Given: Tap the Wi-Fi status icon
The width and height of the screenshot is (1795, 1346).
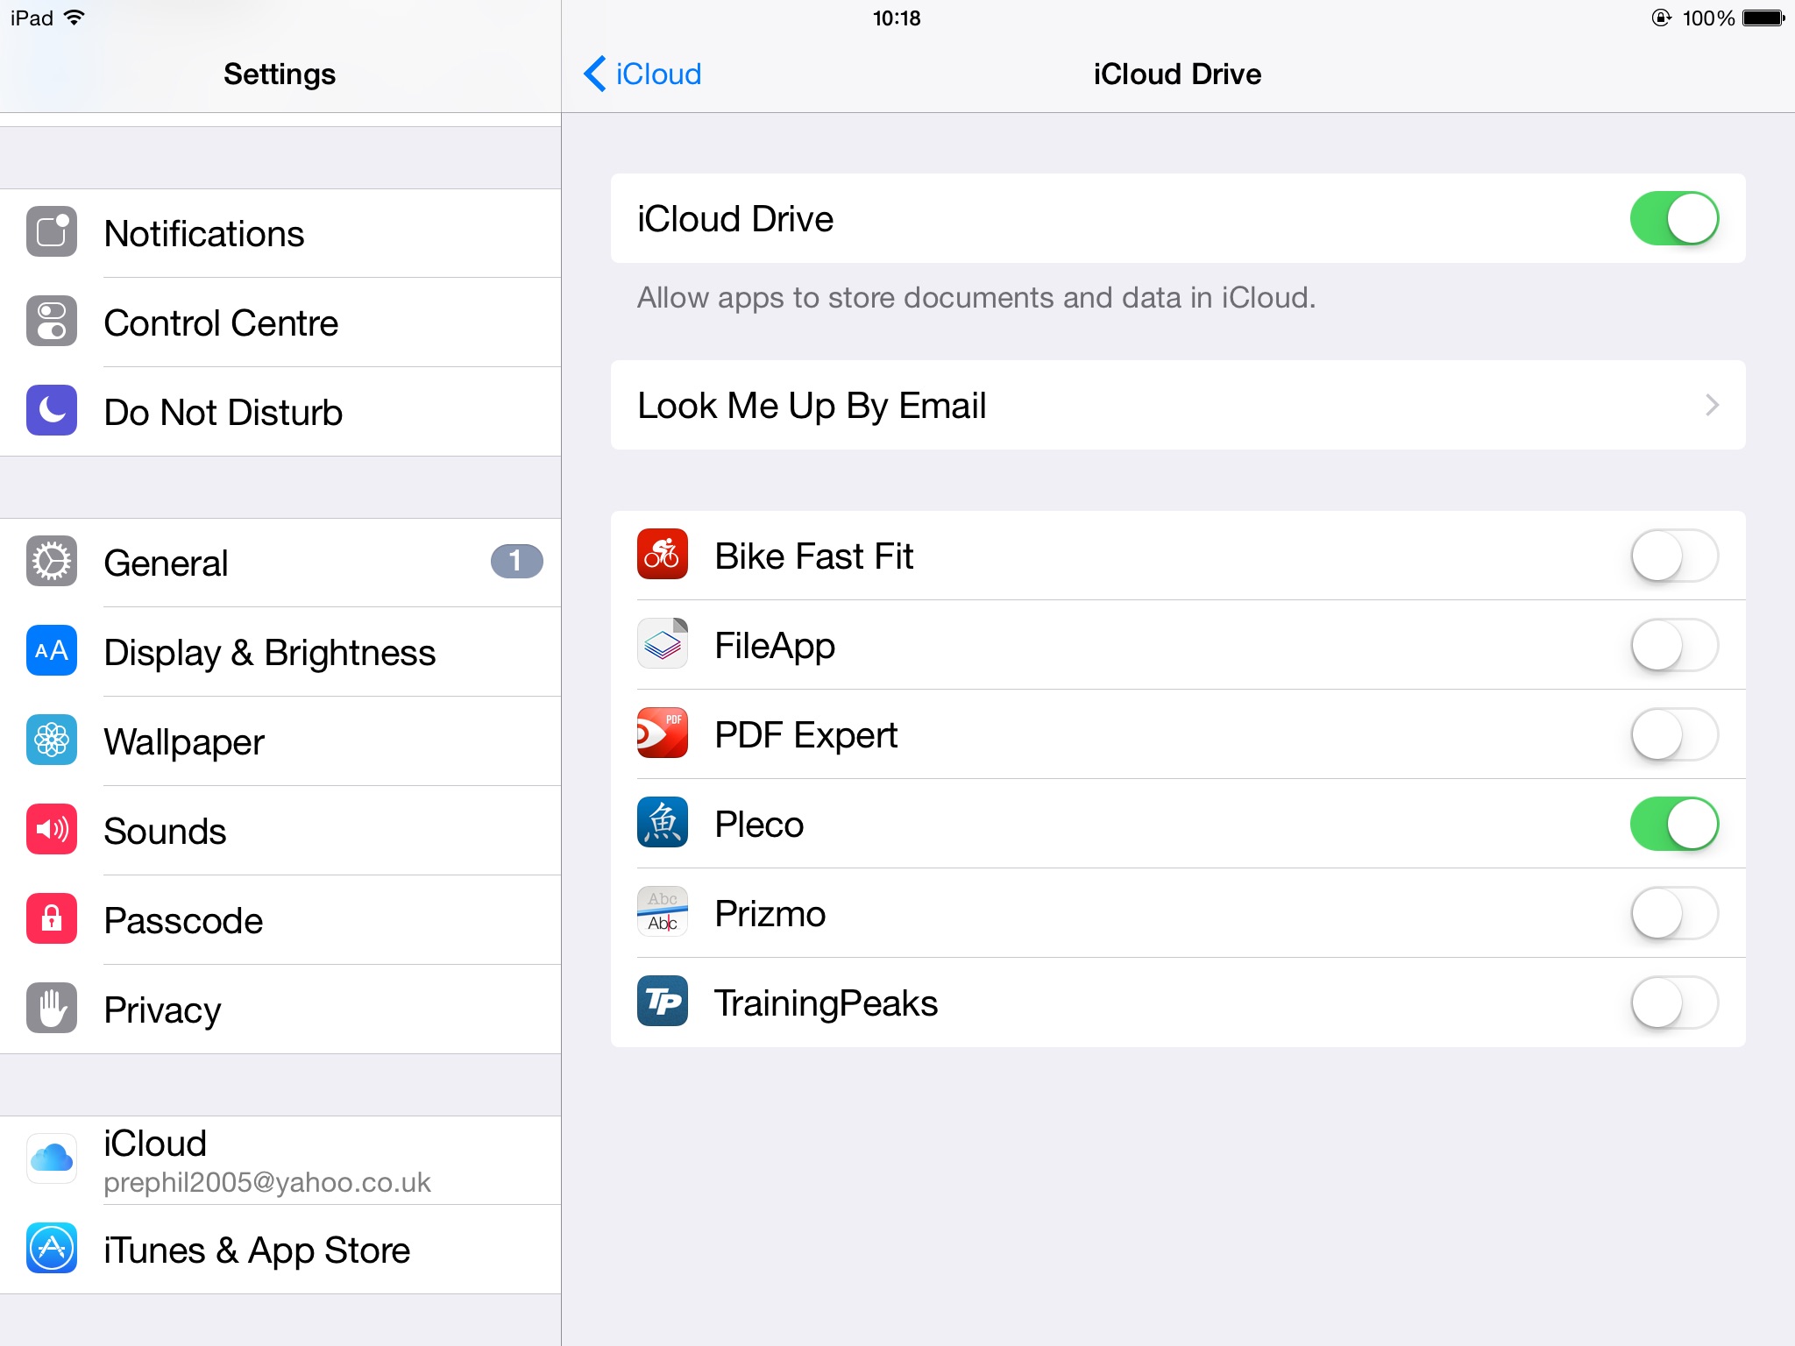Looking at the screenshot, I should 75,18.
